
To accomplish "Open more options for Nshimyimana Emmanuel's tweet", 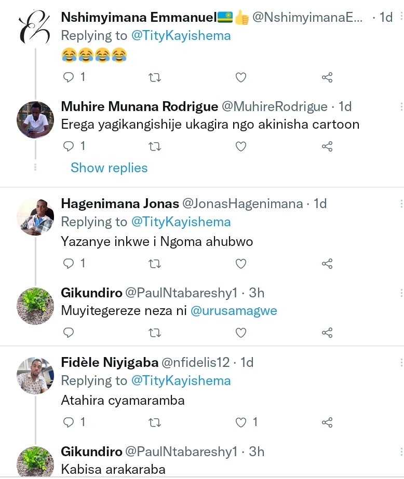I will [401, 18].
